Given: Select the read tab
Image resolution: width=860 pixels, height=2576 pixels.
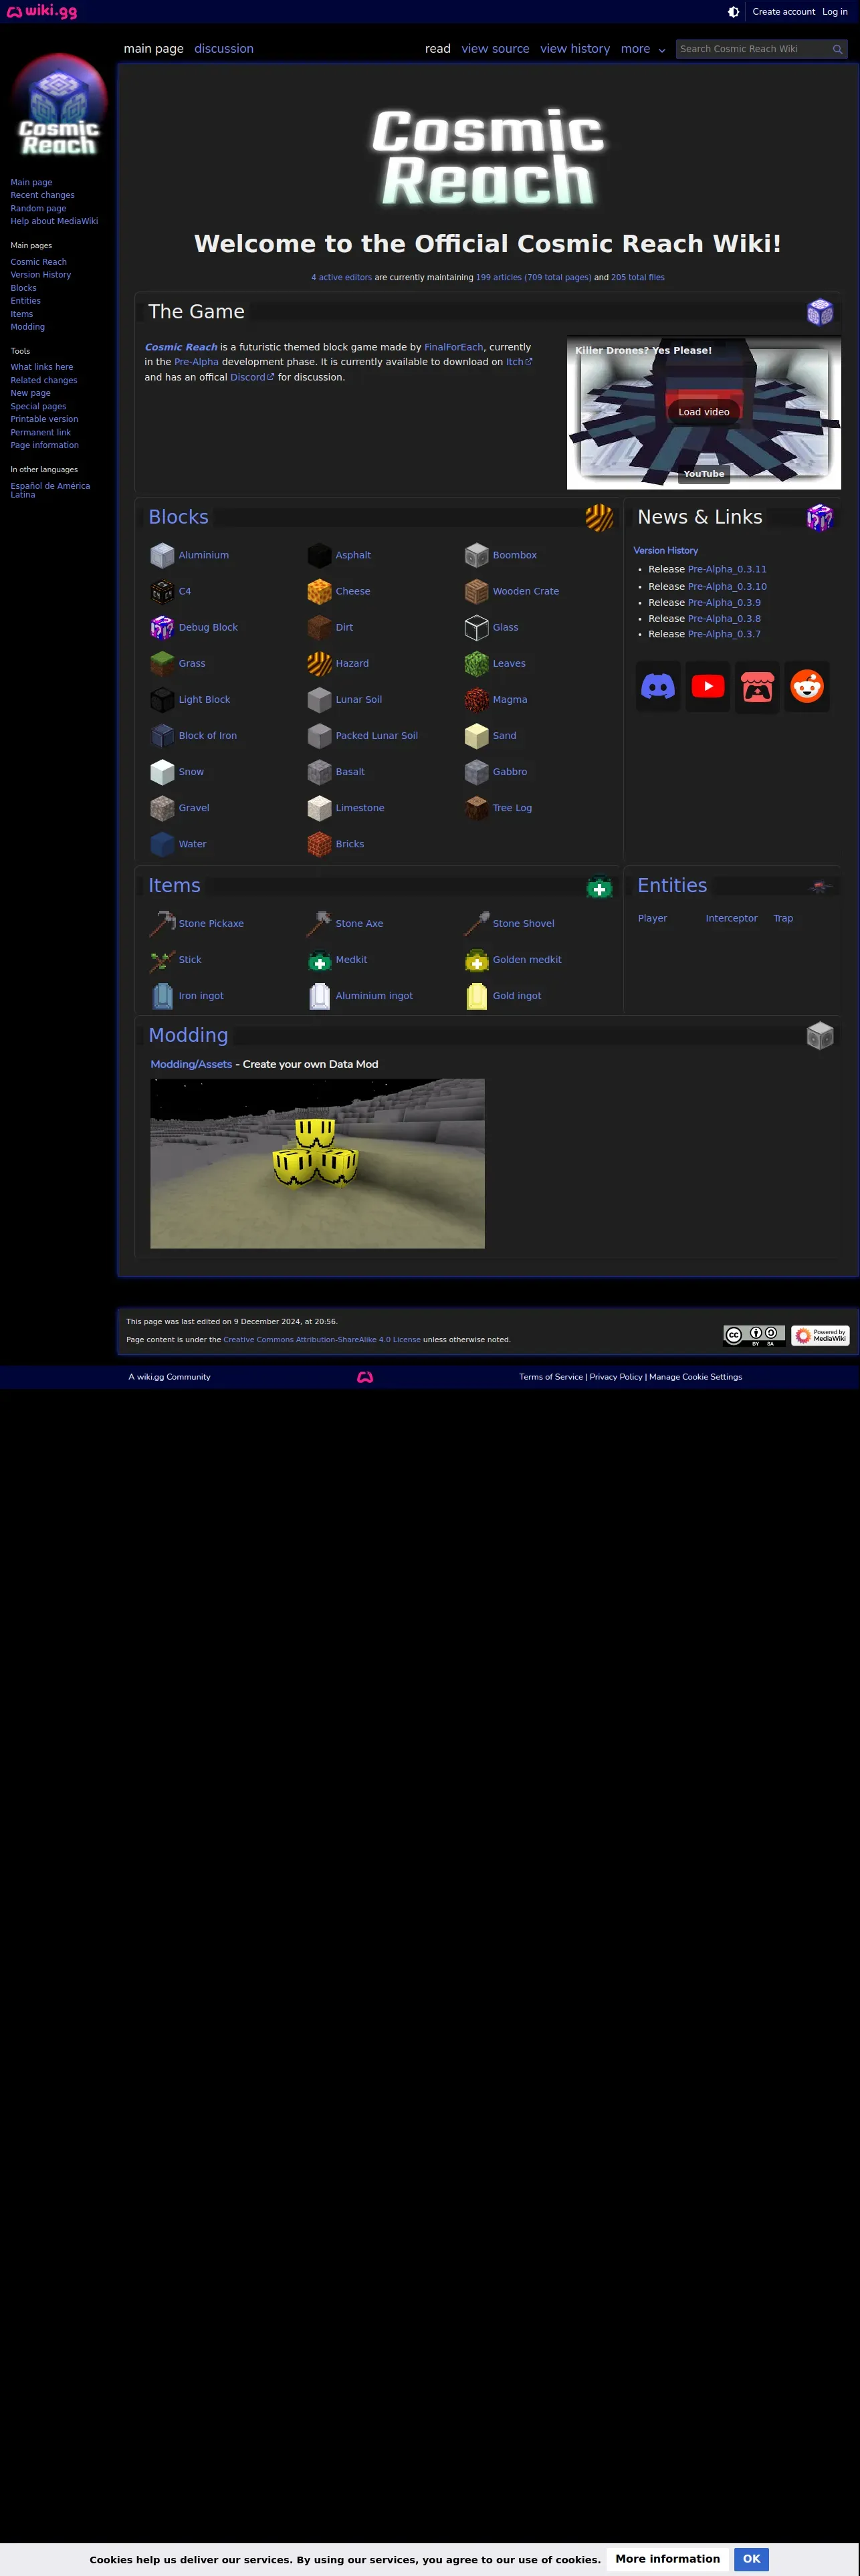Looking at the screenshot, I should point(438,49).
